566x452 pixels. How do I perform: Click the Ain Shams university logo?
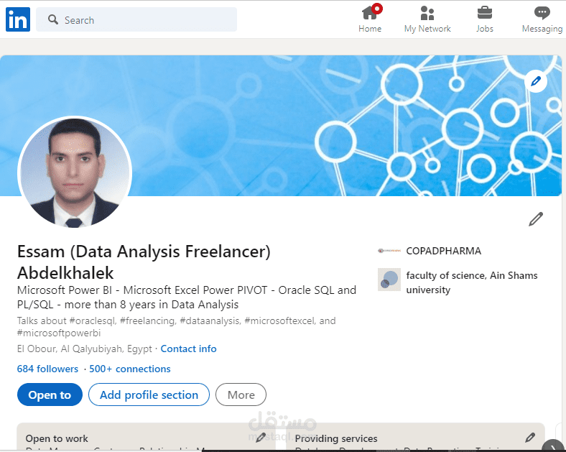coord(389,280)
